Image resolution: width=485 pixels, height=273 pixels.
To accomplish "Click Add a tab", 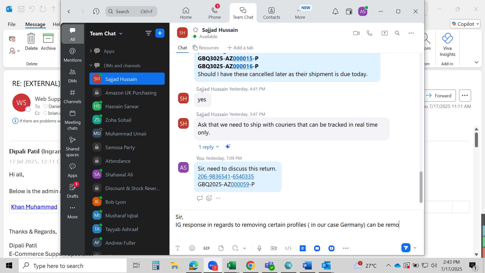I will coord(240,48).
